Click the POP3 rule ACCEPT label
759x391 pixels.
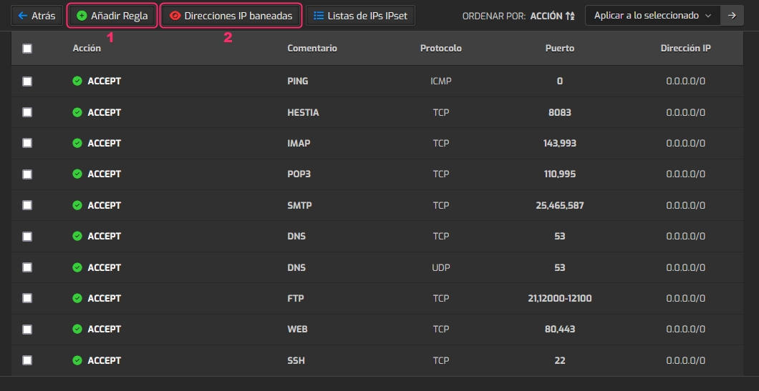pos(104,174)
